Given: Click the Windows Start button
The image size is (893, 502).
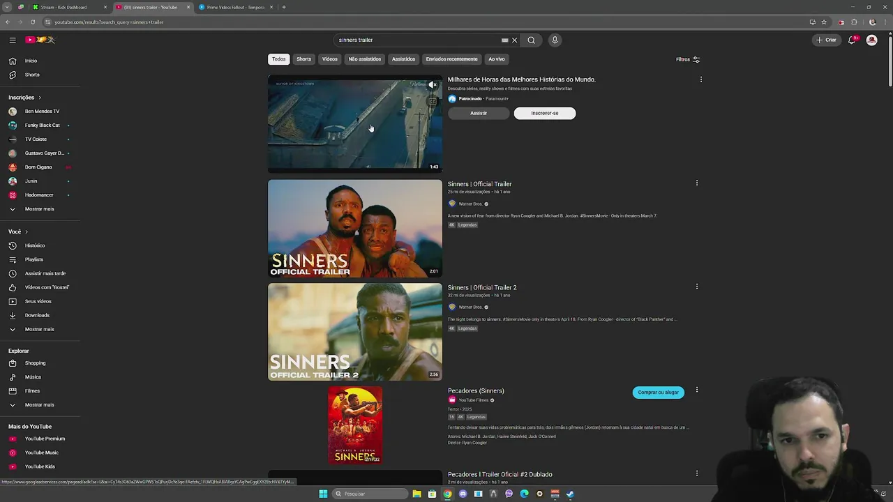Looking at the screenshot, I should point(323,494).
